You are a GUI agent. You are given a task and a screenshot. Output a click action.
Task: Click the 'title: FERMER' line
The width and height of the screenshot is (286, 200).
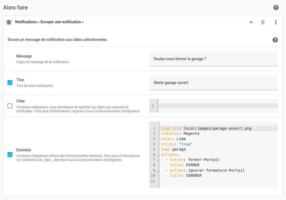[184, 165]
